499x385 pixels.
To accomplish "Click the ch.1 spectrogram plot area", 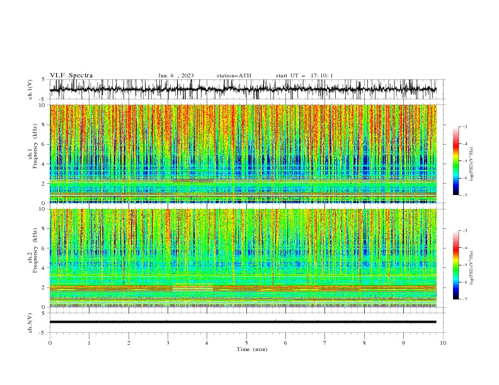I will (x=243, y=153).
